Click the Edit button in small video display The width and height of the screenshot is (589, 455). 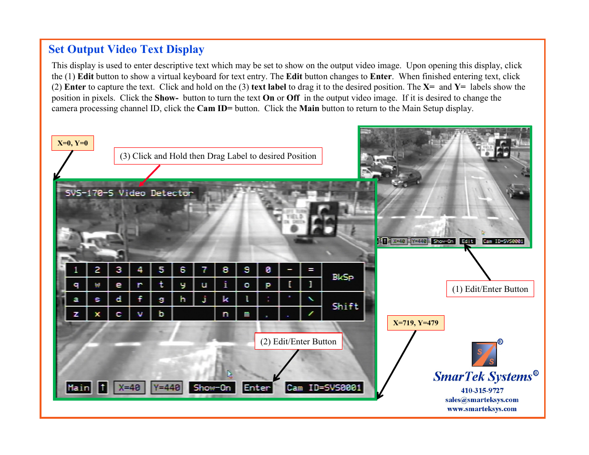point(467,241)
